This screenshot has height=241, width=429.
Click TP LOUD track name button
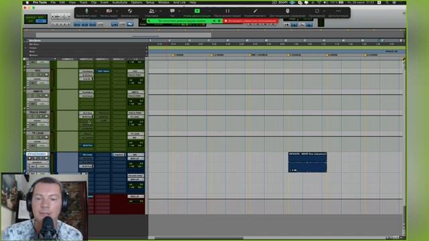tap(38, 133)
